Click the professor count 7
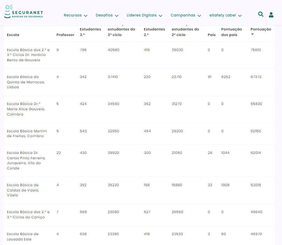282x245 pixels. 57,212
